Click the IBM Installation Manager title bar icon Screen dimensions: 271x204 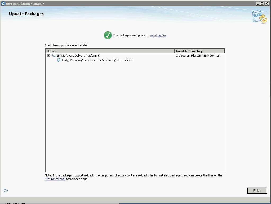(3, 3)
